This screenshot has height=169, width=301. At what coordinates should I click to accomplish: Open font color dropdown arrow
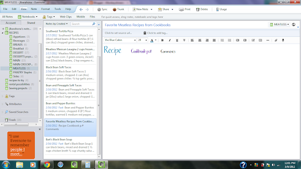click(156, 40)
